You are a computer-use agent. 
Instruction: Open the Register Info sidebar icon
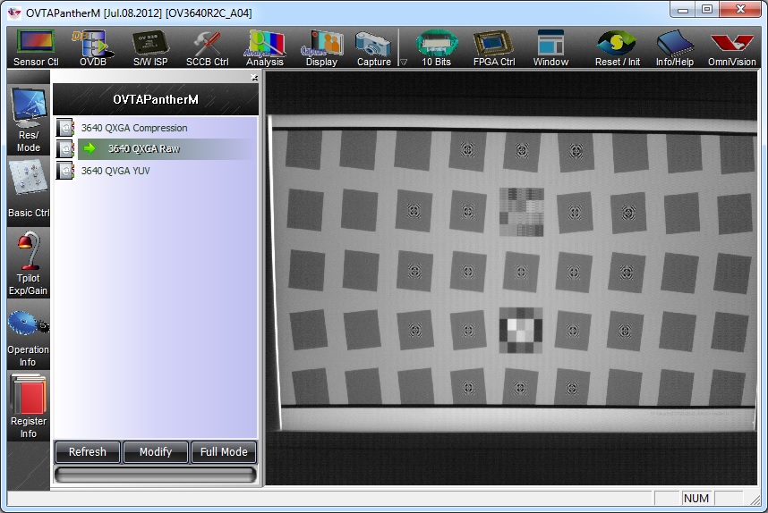tap(29, 406)
